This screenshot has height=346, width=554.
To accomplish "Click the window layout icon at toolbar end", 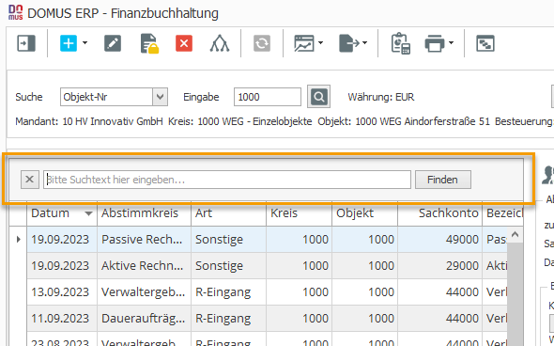I will pos(485,43).
